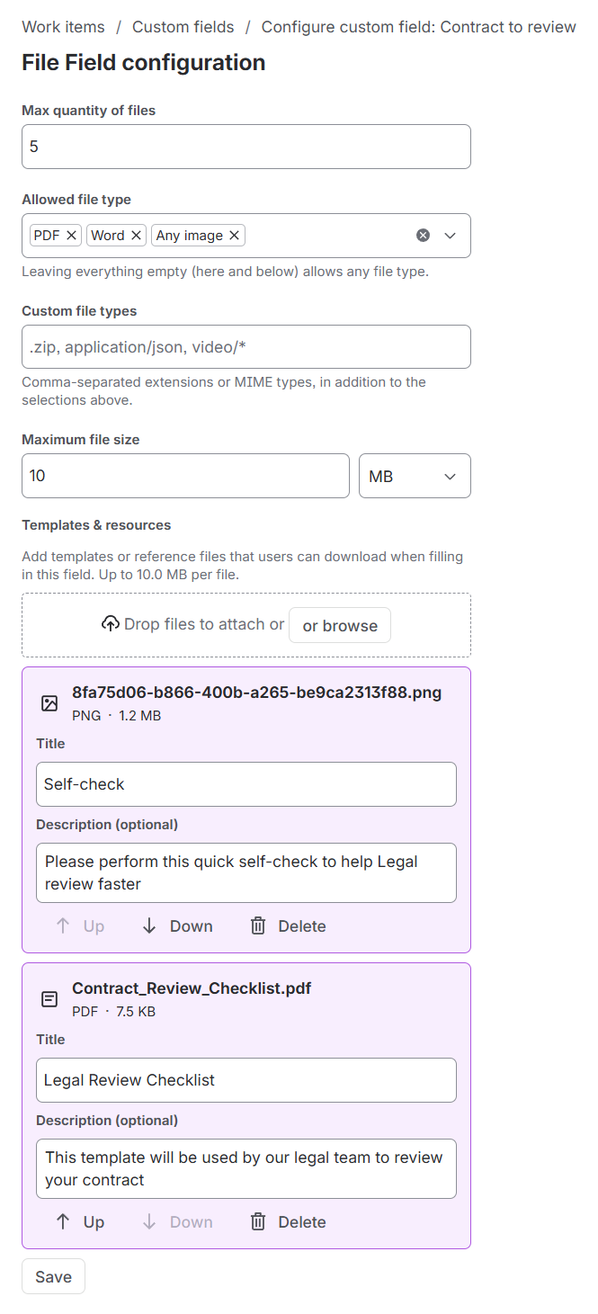Viewport: 598px width, 1314px height.
Task: Click the Maximum file size input
Action: click(185, 476)
